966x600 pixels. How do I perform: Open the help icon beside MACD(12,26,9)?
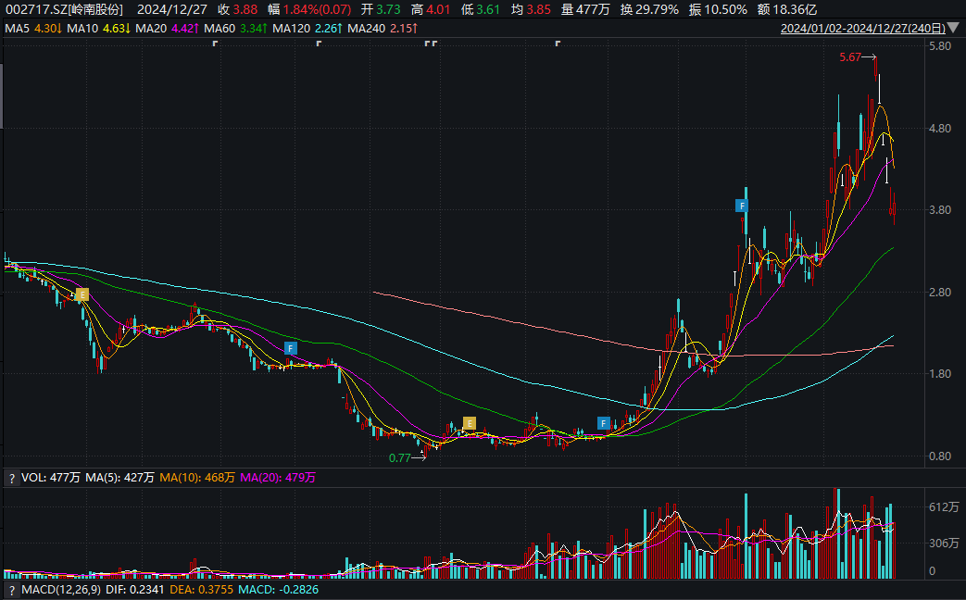[x=11, y=590]
